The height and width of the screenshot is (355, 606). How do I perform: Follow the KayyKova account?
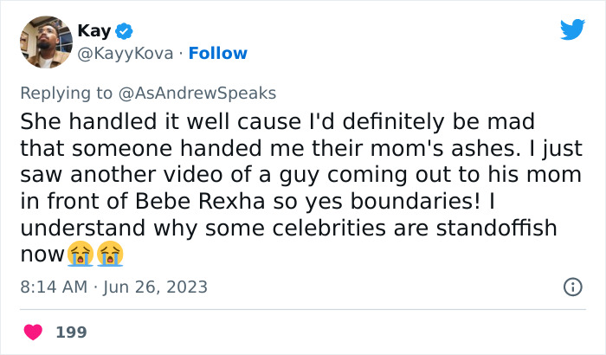click(x=218, y=53)
